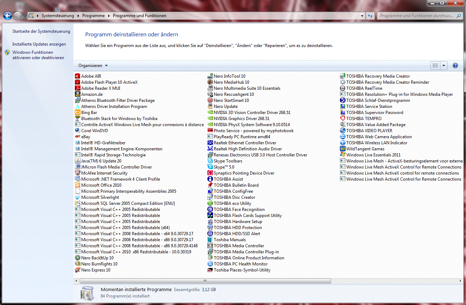Click the TOSHIBA Face Recognition icon
The height and width of the screenshot is (305, 466).
[211, 210]
